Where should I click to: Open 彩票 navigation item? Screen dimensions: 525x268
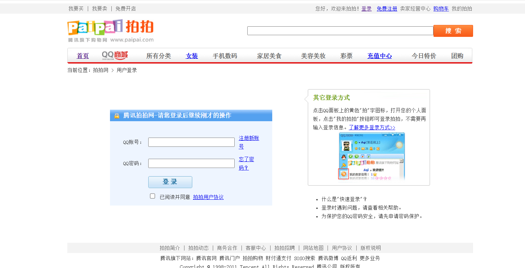click(346, 56)
